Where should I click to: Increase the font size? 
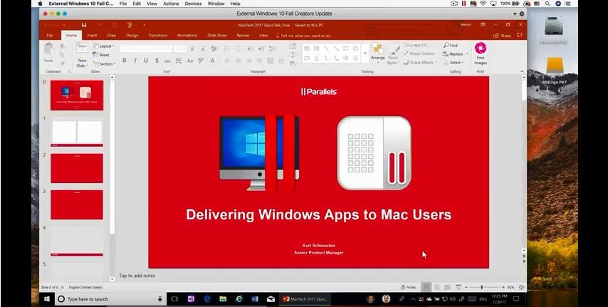pyautogui.click(x=192, y=49)
